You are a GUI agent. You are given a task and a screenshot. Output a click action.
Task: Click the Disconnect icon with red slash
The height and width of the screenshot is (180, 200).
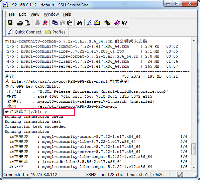45,23
